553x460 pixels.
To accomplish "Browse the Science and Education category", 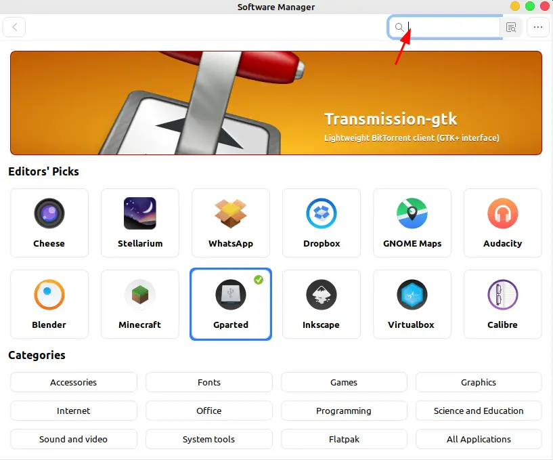I will pos(479,411).
